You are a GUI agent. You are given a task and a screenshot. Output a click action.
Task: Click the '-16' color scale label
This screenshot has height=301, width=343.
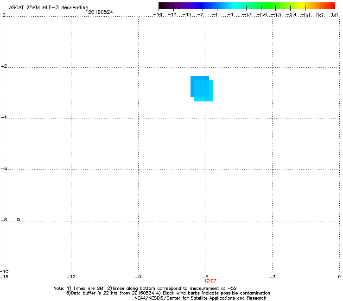(x=158, y=15)
